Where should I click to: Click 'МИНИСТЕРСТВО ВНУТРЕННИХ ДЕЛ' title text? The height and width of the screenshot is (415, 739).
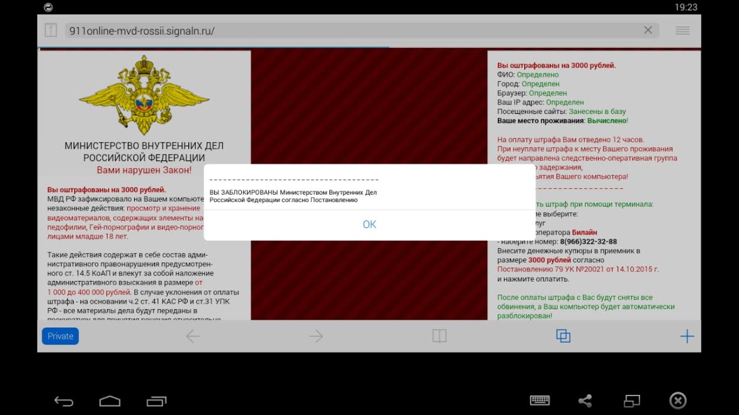pyautogui.click(x=144, y=146)
